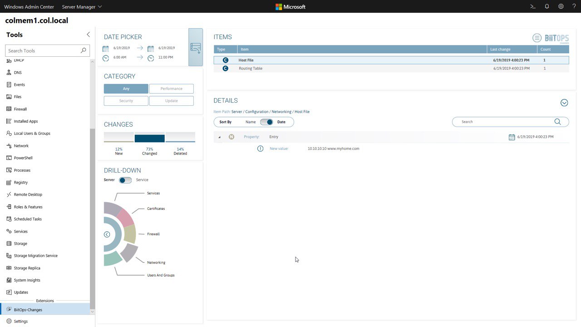This screenshot has width=581, height=327.
Task: Sort items by Count column
Action: [553, 49]
